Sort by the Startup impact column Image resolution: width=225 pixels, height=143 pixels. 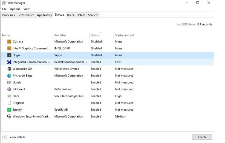point(125,35)
